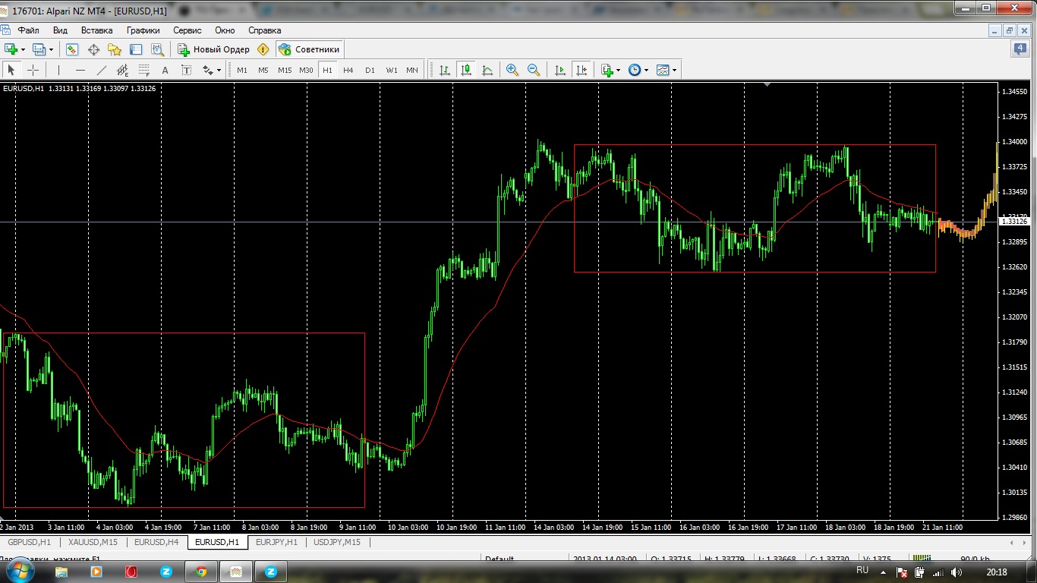
Task: Open the chart templates icon
Action: pyautogui.click(x=663, y=70)
